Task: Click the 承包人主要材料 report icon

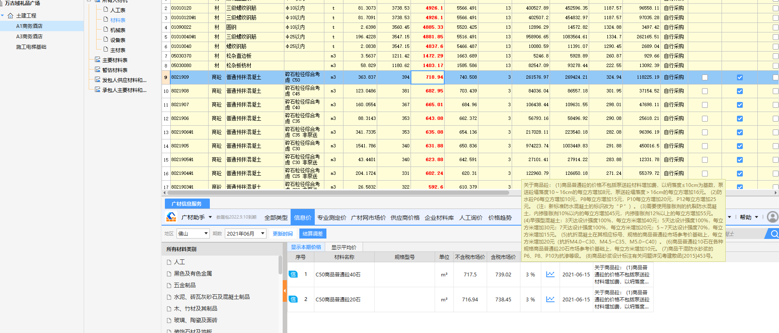Action: [97, 89]
